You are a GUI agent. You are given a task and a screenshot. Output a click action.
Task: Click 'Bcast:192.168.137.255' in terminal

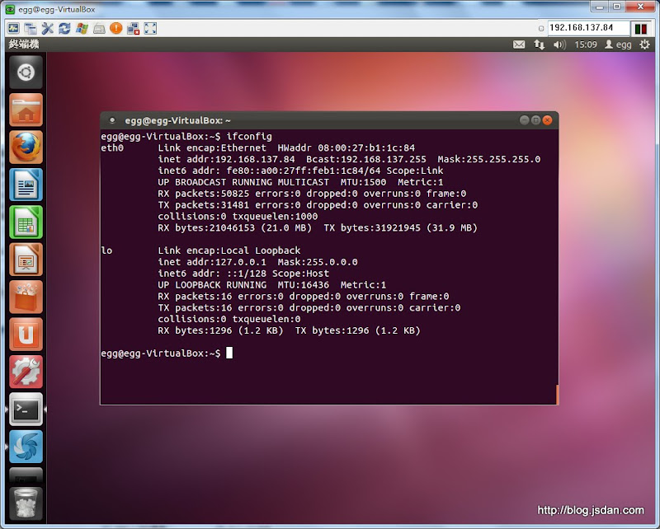tap(366, 159)
